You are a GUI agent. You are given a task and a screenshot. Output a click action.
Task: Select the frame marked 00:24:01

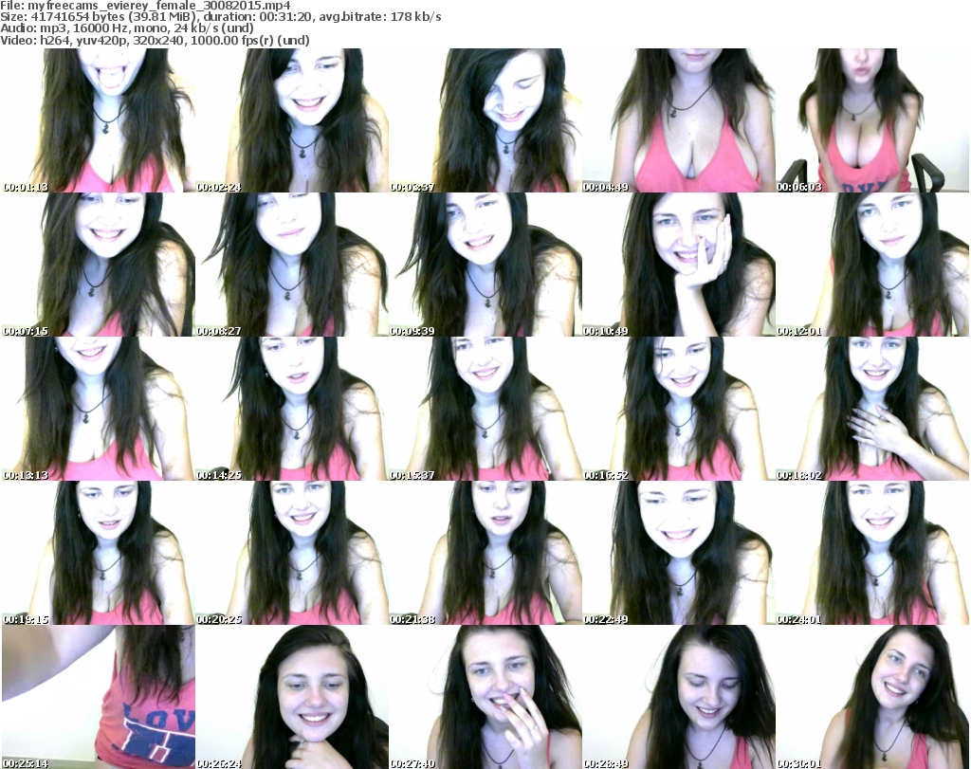pos(872,553)
